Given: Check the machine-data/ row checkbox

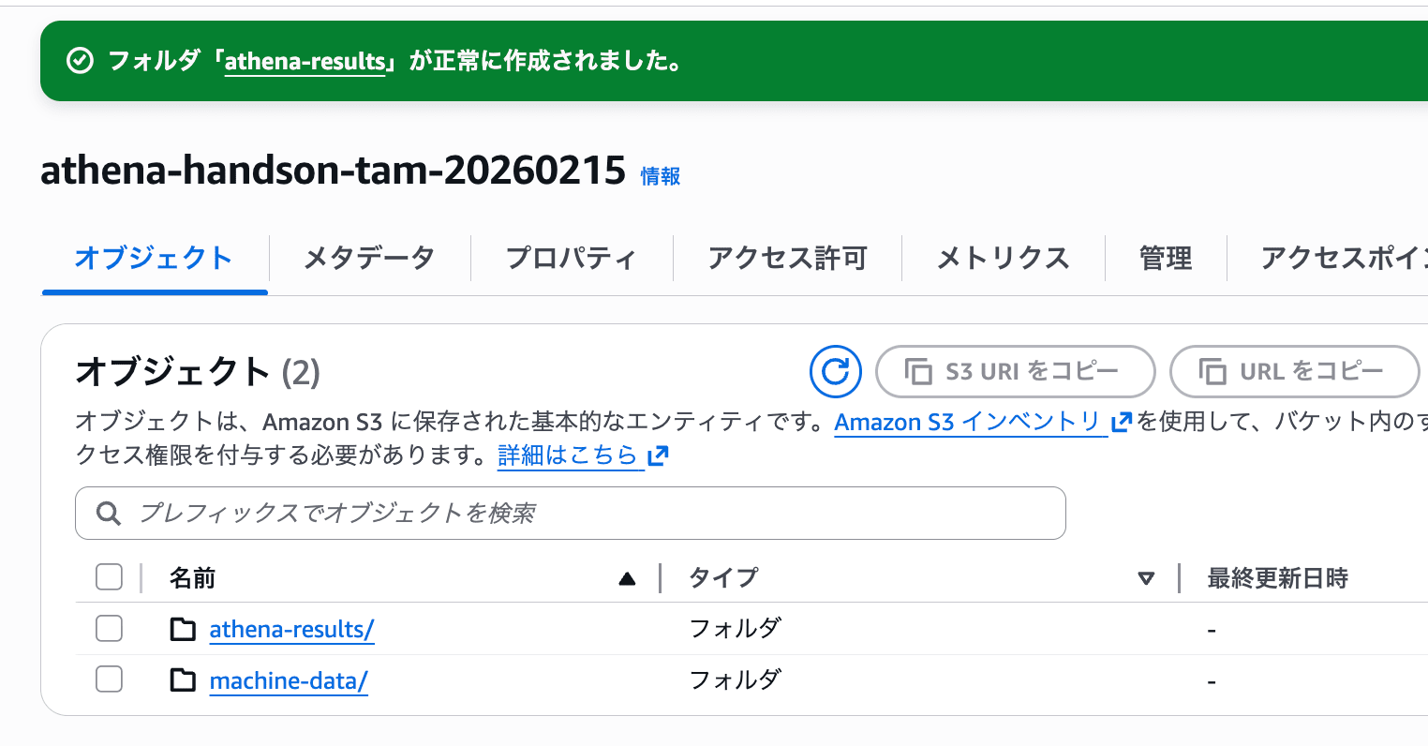Looking at the screenshot, I should click(x=110, y=679).
